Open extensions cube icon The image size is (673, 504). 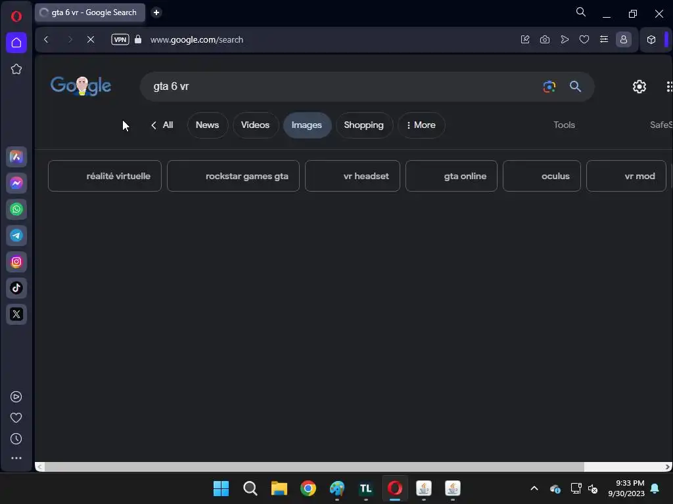pyautogui.click(x=651, y=39)
